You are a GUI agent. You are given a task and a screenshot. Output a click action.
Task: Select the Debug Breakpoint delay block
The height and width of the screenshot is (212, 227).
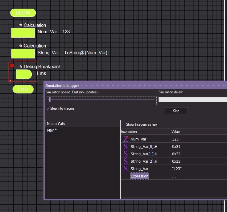tap(24, 74)
